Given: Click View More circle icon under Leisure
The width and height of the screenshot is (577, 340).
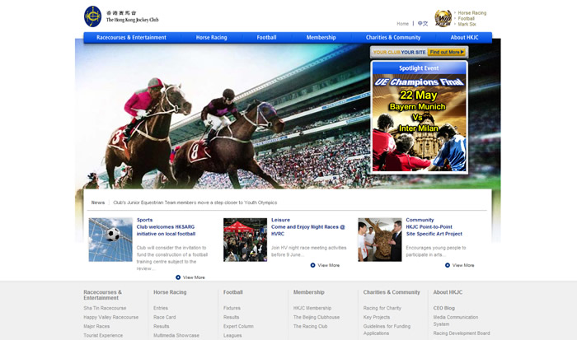Looking at the screenshot, I should coord(312,265).
